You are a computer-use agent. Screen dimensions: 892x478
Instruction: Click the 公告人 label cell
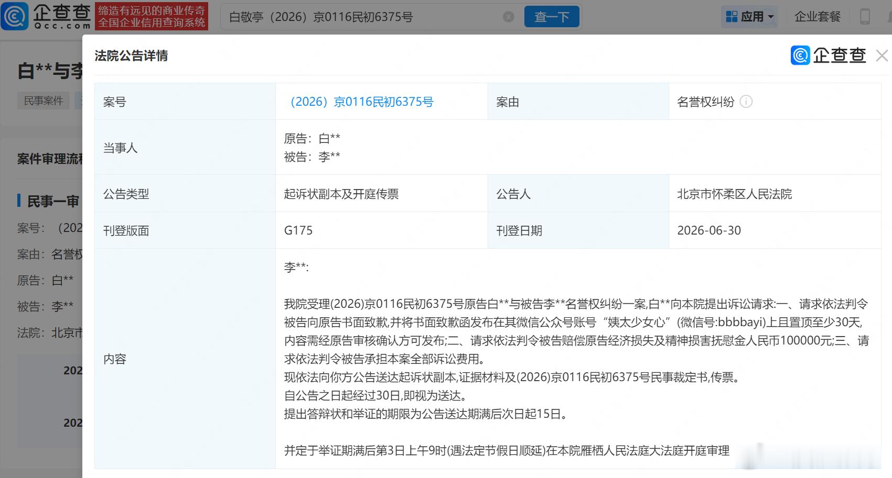point(578,194)
